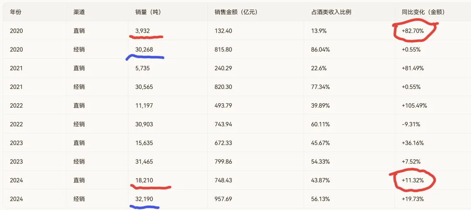Click the -9.31% change cell

click(411, 124)
